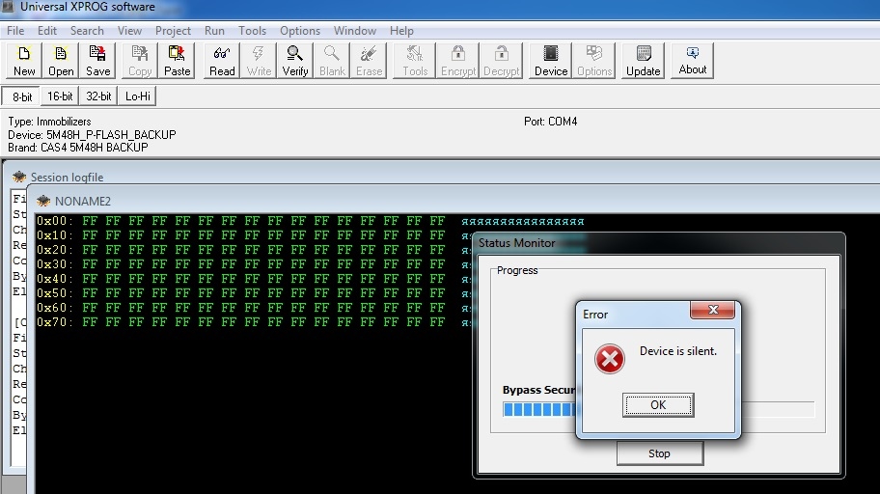Open the Run menu
The image size is (880, 494).
click(x=214, y=30)
